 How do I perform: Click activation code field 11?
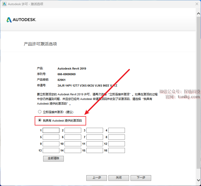pos(95,144)
